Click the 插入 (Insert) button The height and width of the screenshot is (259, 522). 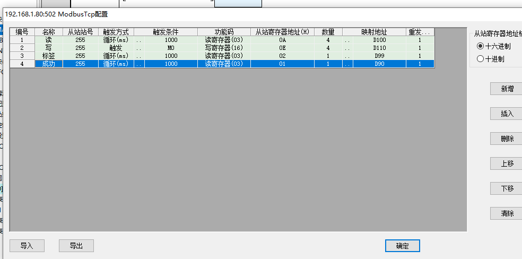coord(507,114)
